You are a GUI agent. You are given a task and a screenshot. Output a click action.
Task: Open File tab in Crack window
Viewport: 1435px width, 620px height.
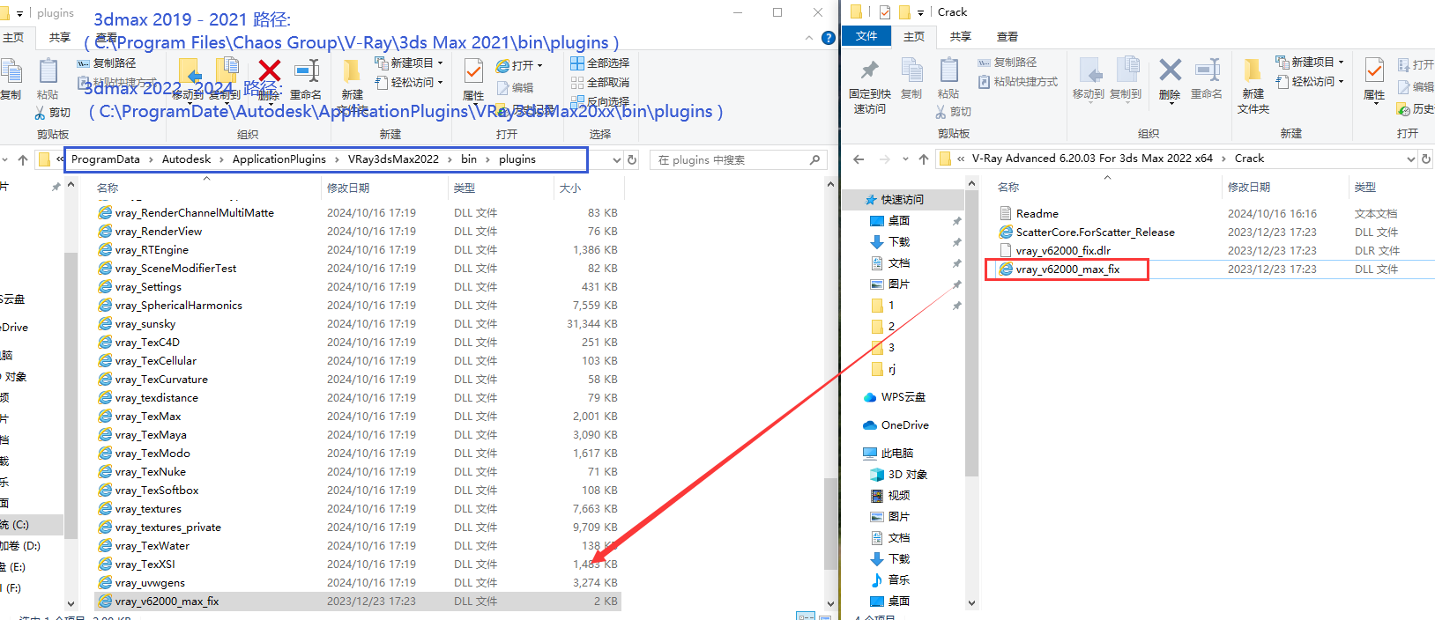pyautogui.click(x=866, y=36)
